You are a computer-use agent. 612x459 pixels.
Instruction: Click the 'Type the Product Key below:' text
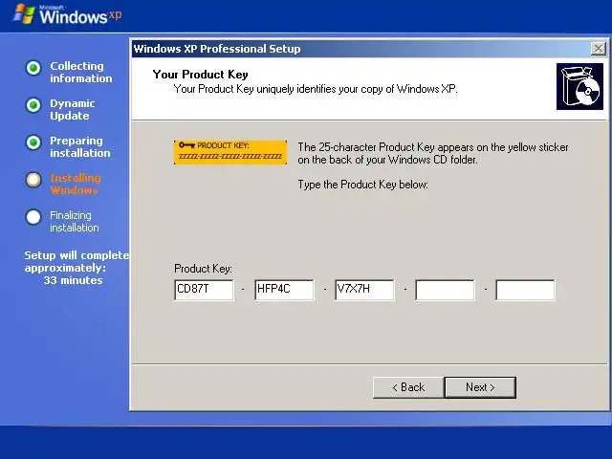click(363, 185)
